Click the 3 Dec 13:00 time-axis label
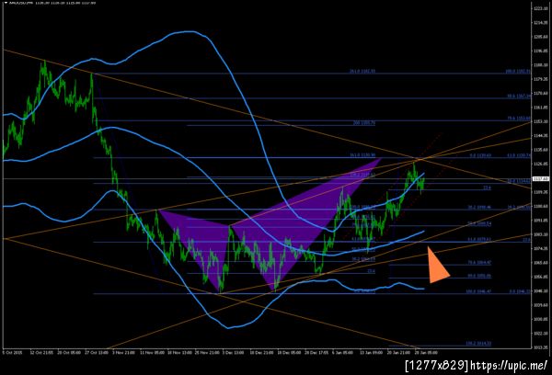Image resolution: width=552 pixels, height=375 pixels. 233,352
